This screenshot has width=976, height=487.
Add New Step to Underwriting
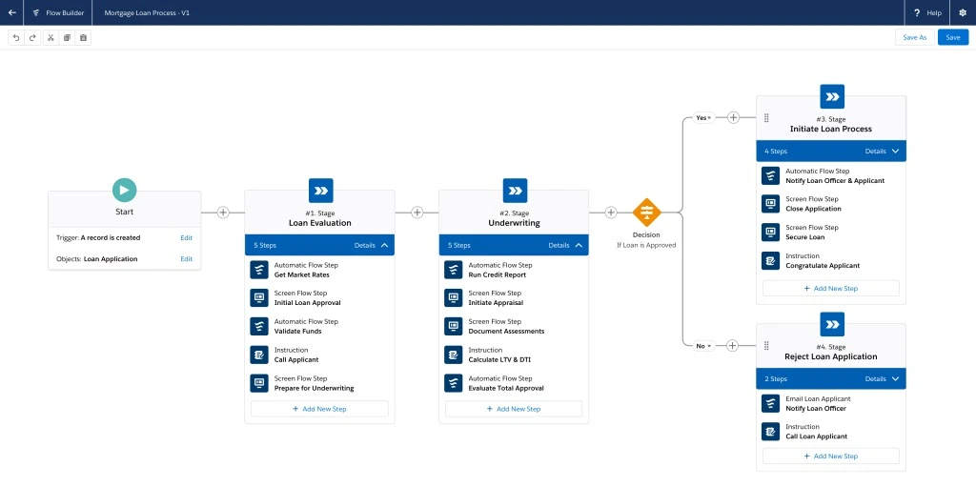pos(514,409)
